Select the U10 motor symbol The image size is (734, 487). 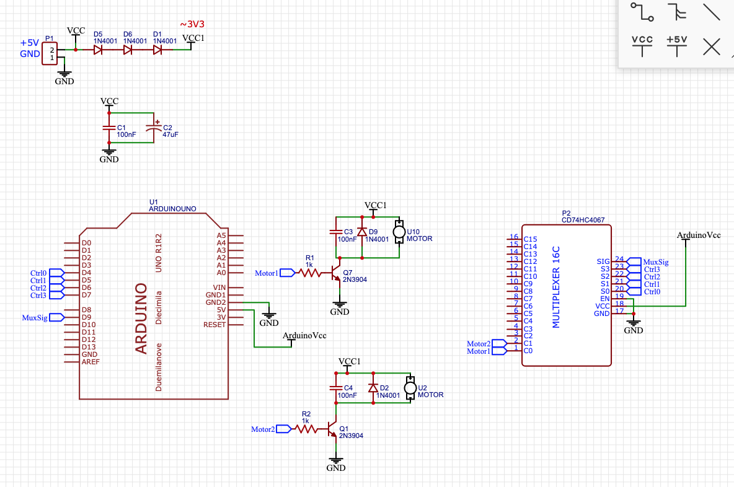coord(399,232)
